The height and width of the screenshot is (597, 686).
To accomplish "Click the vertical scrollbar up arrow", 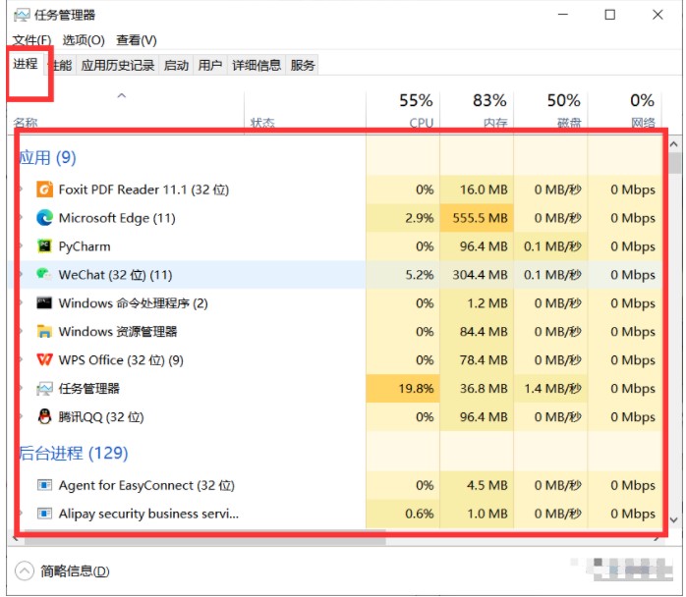I will pyautogui.click(x=674, y=144).
